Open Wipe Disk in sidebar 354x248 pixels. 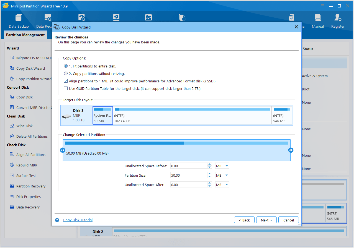24,126
